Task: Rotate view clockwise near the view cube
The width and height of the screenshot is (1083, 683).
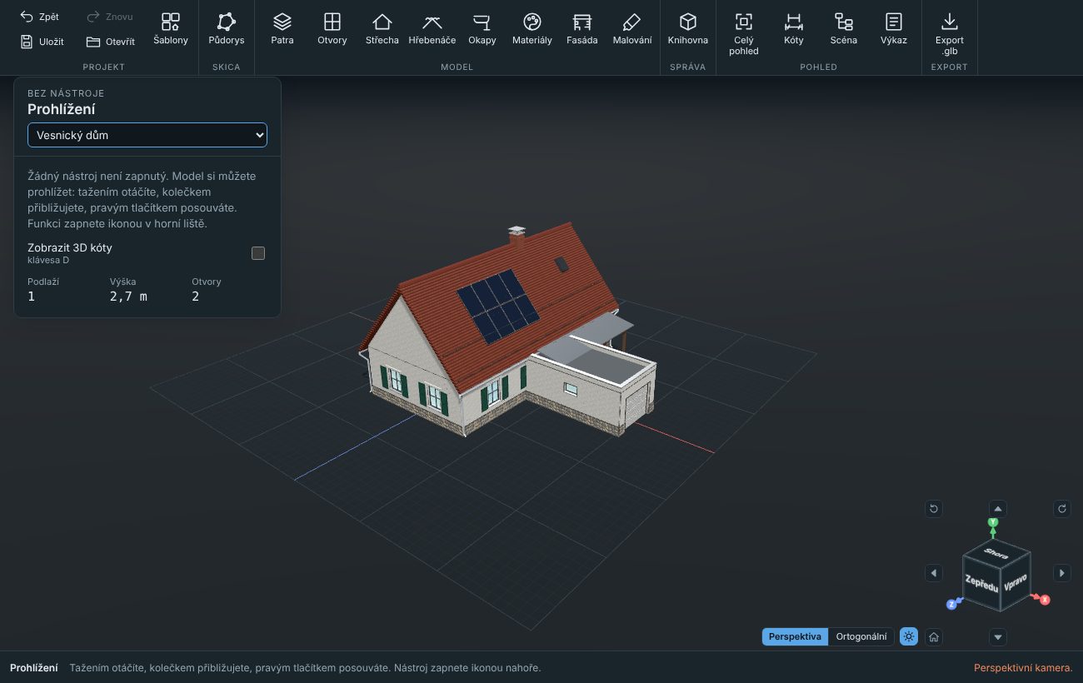Action: [x=1062, y=509]
